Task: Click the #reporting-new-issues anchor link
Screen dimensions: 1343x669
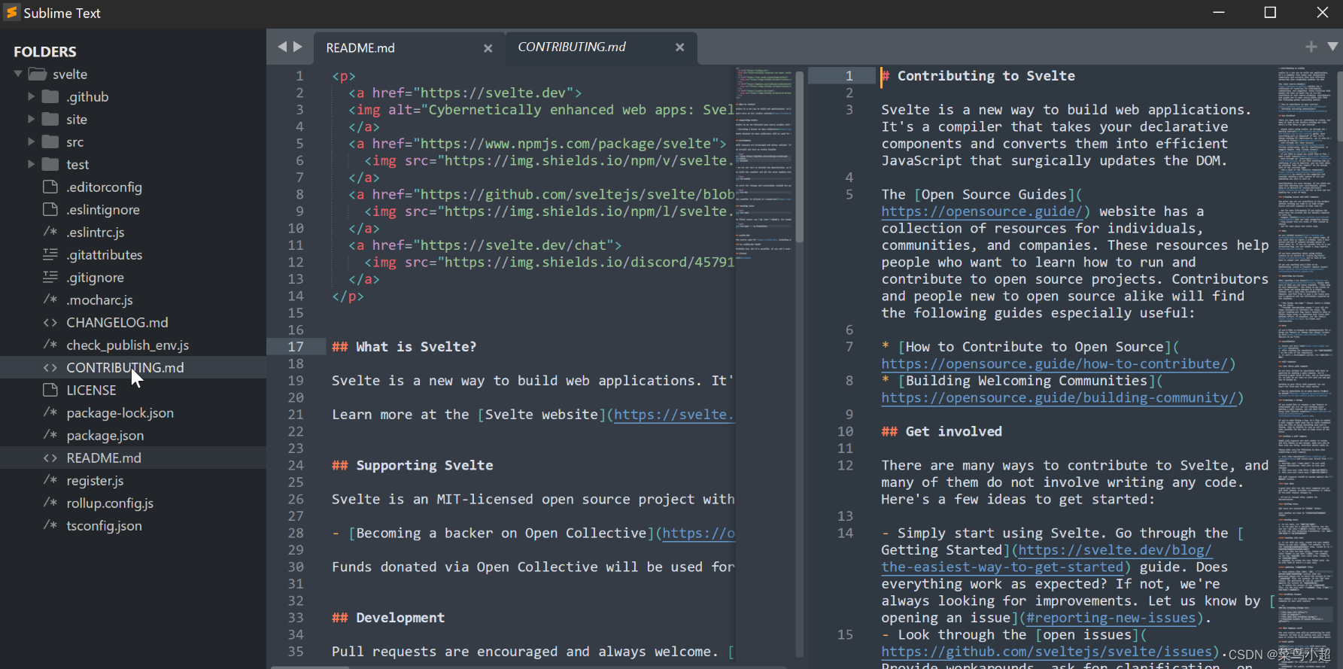Action: point(1111,618)
